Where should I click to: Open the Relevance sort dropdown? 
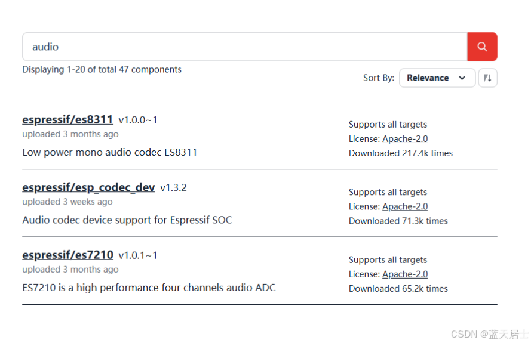pos(437,78)
